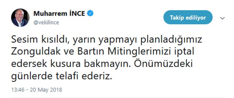Click the word günlerde on the last line
The image size is (234, 98).
click(32, 77)
